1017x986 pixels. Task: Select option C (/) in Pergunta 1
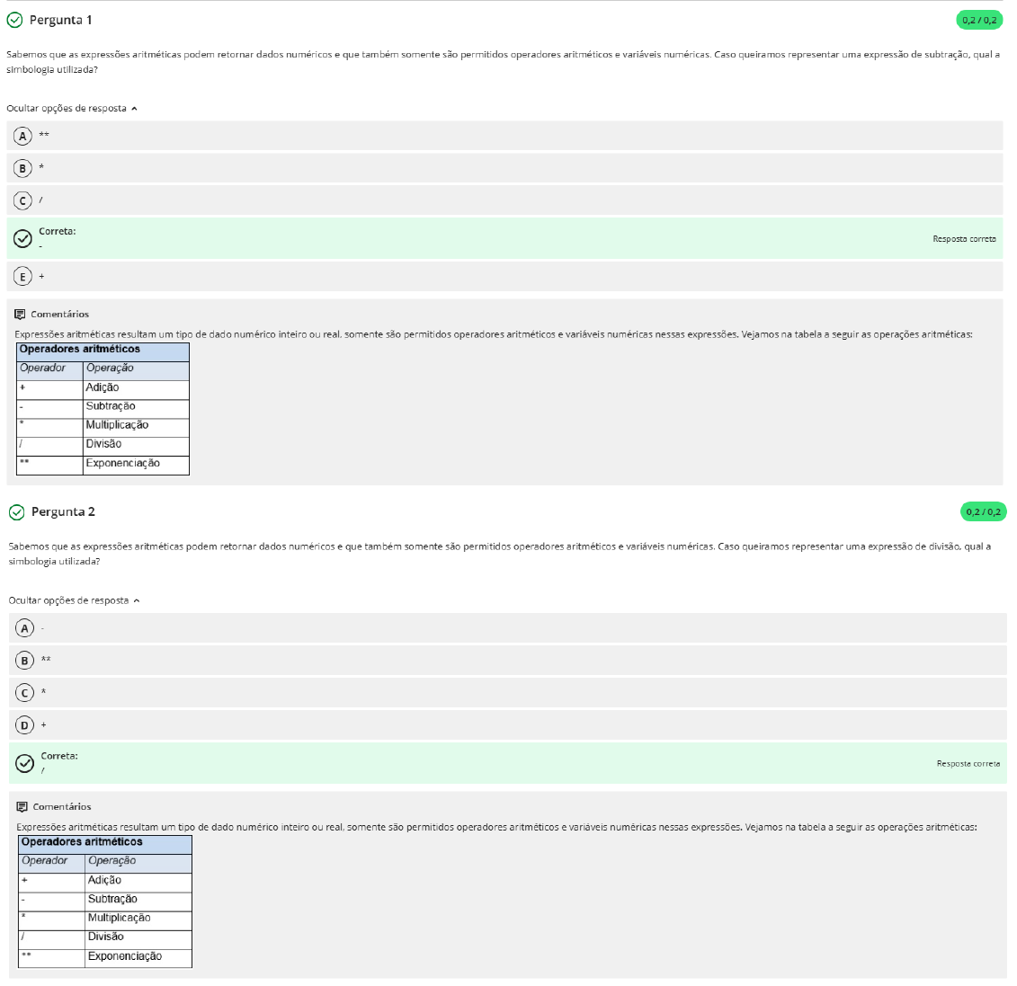pos(23,200)
